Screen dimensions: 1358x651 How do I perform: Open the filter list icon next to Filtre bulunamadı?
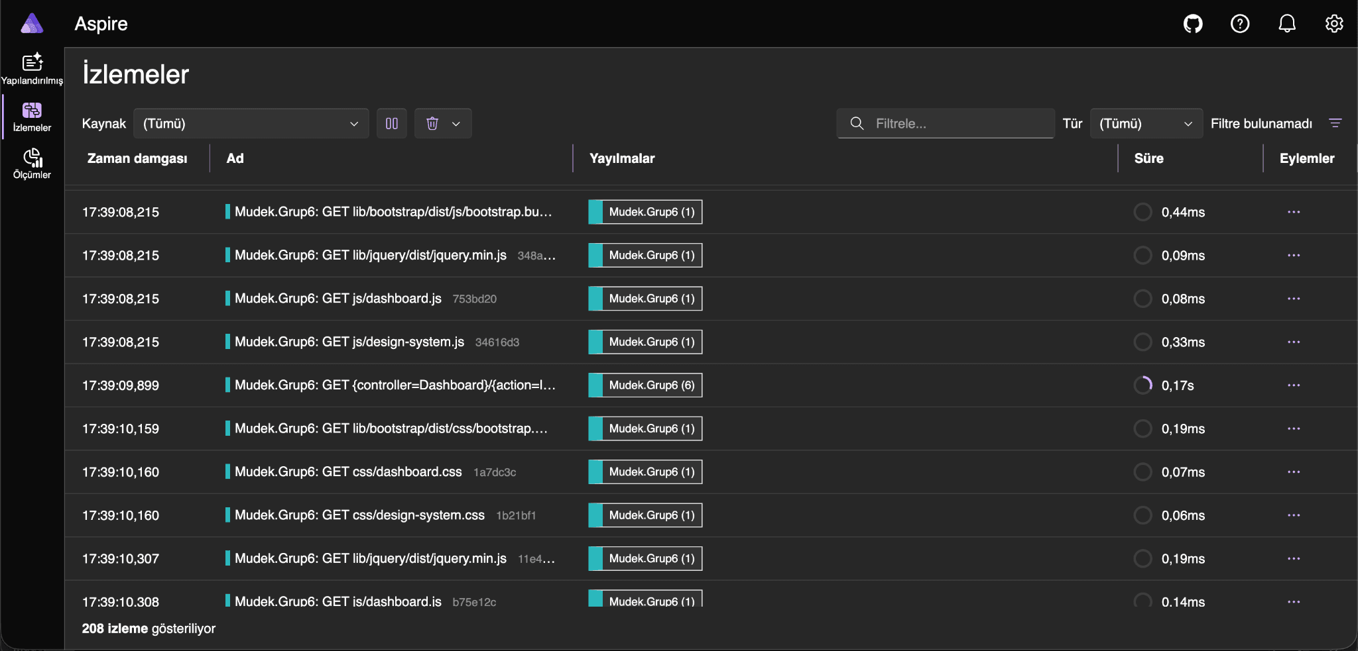pos(1335,123)
